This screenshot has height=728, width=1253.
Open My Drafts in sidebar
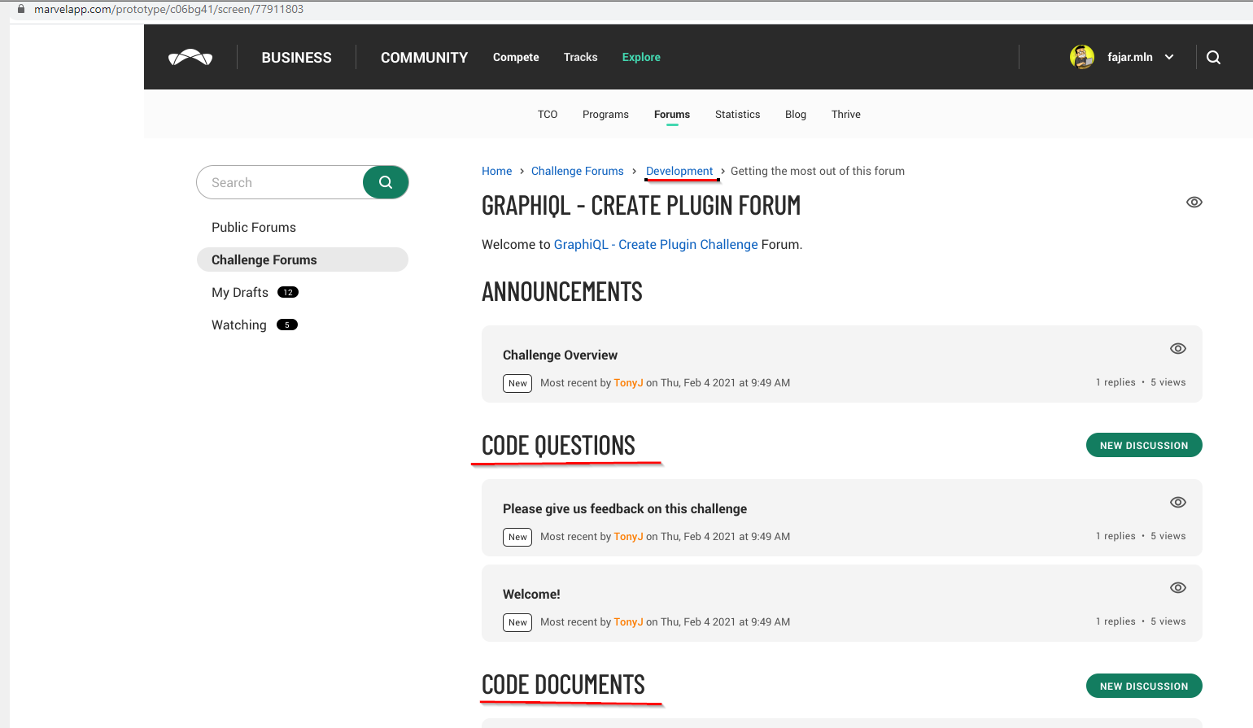click(x=240, y=293)
